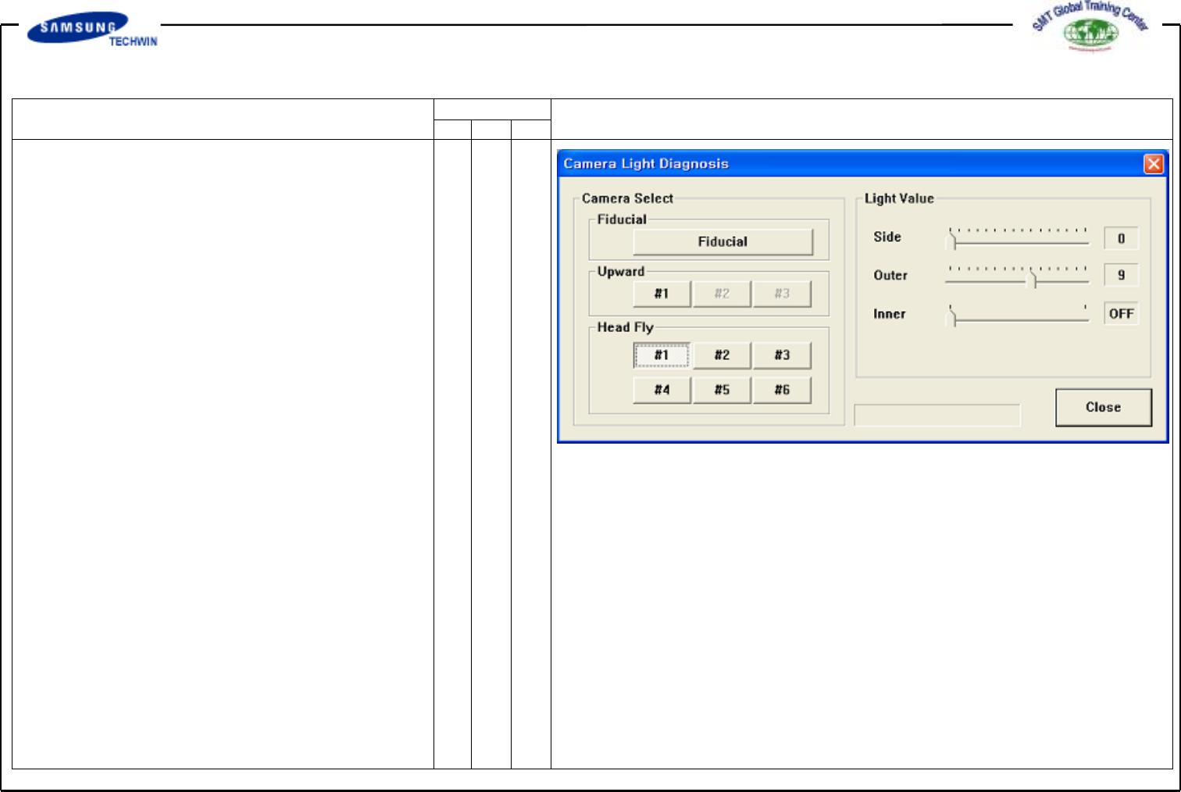Click the Inner label text

(890, 314)
